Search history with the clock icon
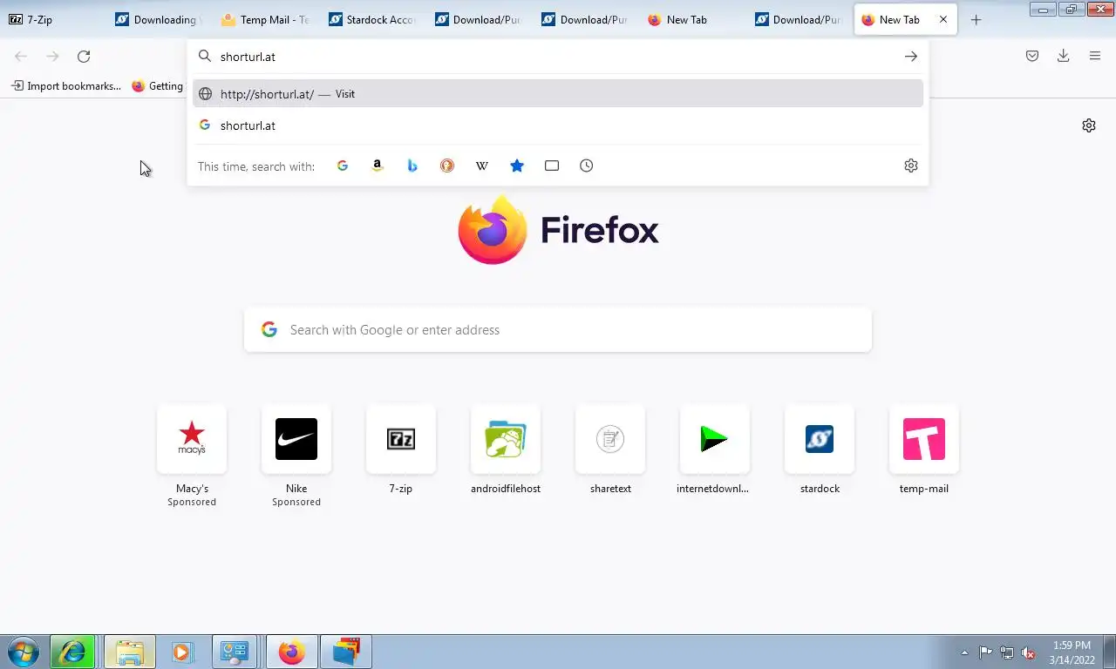 coord(587,166)
